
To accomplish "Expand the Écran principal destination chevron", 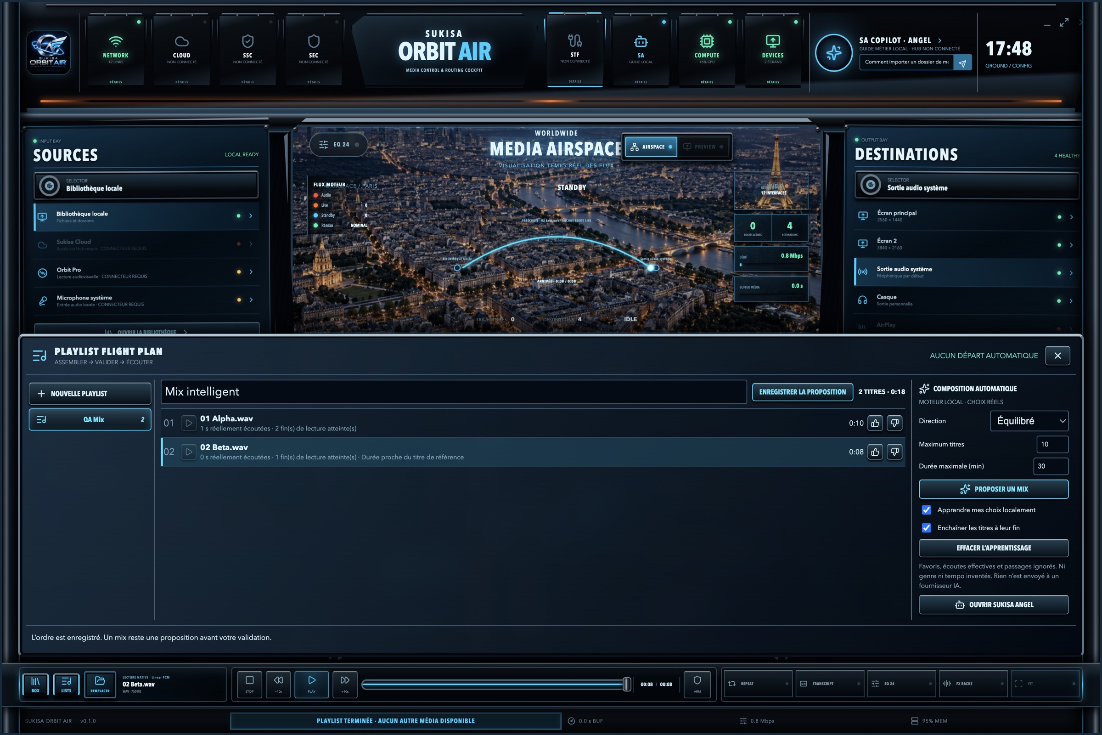I will point(1071,217).
